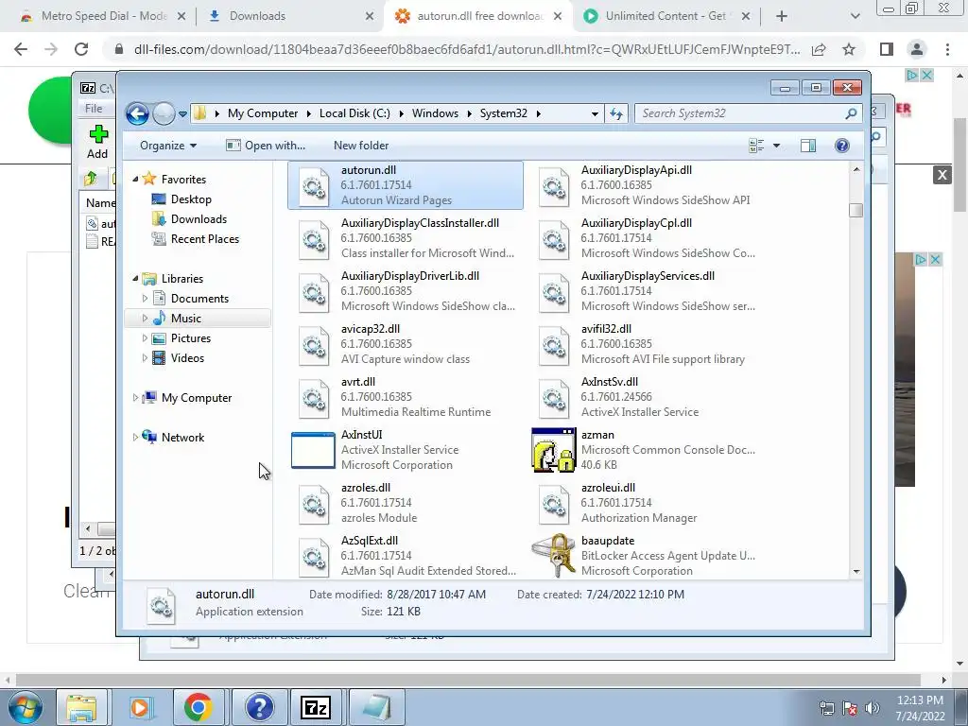Open the Organize menu
This screenshot has height=726, width=968.
pos(168,146)
